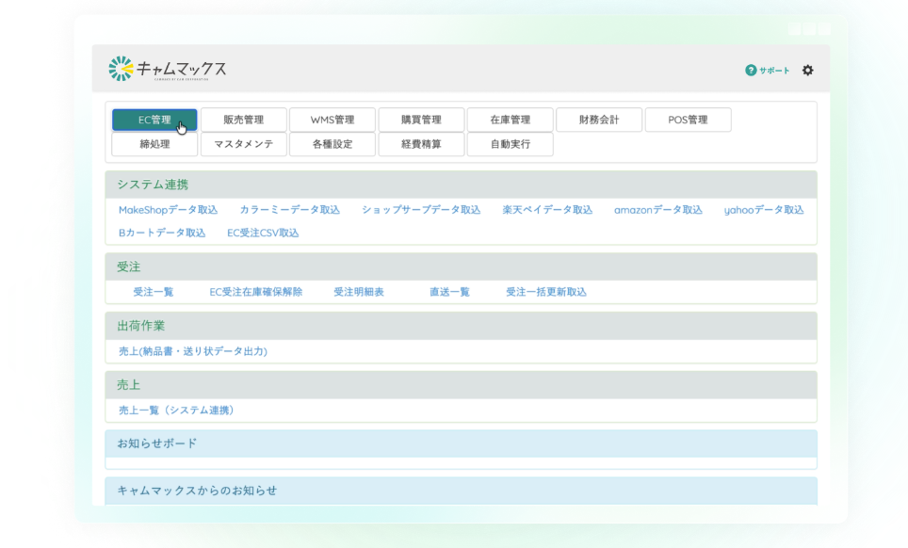Open the 各種設定 tab
This screenshot has width=908, height=548.
[332, 144]
